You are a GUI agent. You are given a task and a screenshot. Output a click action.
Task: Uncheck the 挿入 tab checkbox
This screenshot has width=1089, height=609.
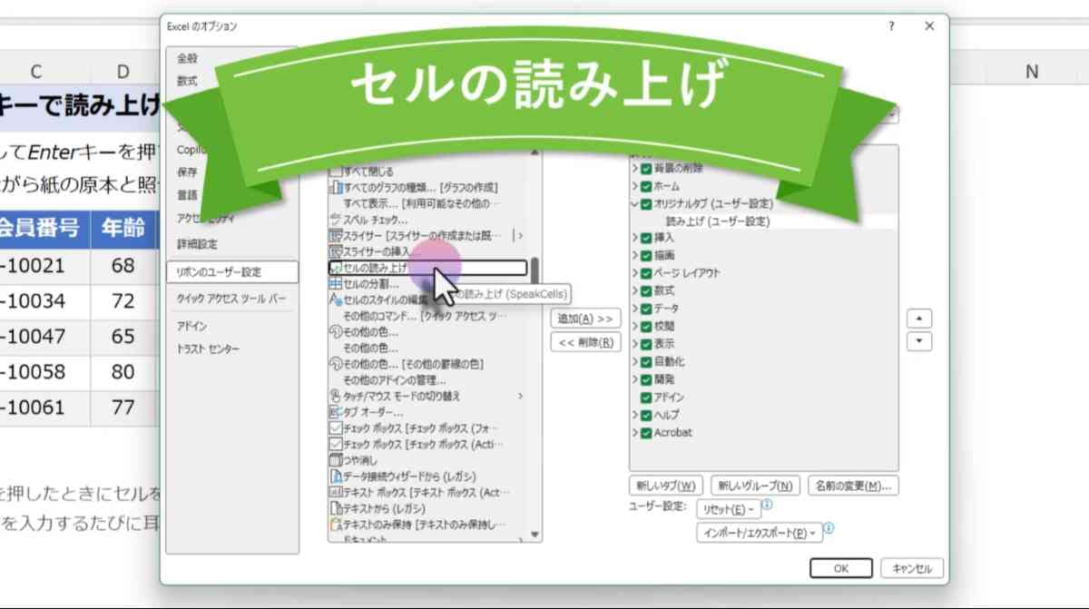click(x=646, y=238)
